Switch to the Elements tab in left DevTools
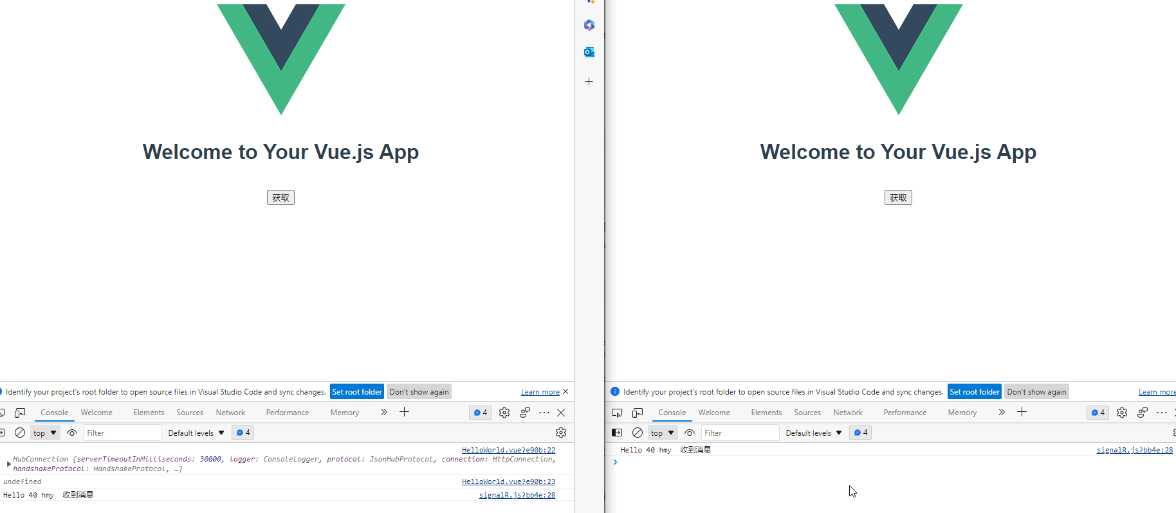This screenshot has height=513, width=1176. [149, 413]
